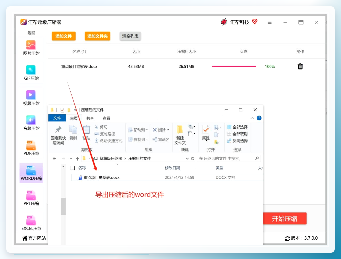Click the version refresh icon
This screenshot has width=341, height=259.
pyautogui.click(x=287, y=239)
